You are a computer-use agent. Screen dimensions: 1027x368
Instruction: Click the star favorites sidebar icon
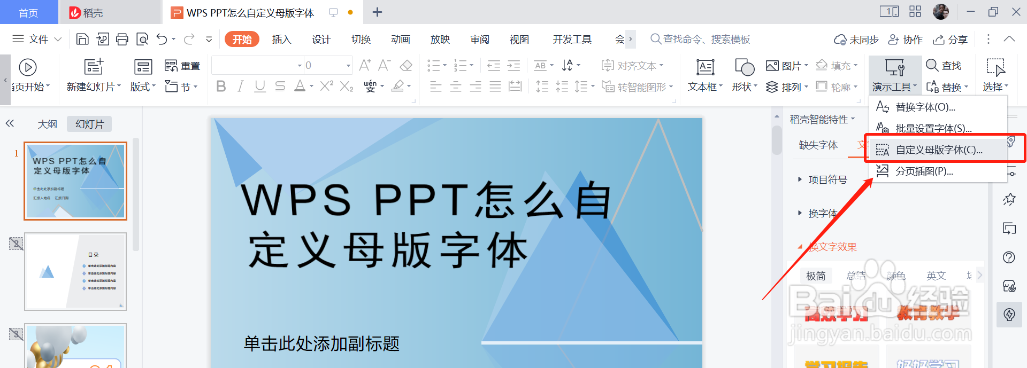coord(1009,200)
